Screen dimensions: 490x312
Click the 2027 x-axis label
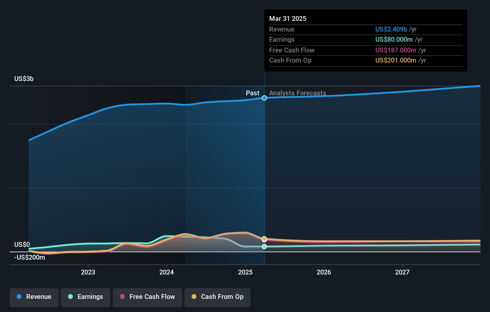tap(402, 272)
